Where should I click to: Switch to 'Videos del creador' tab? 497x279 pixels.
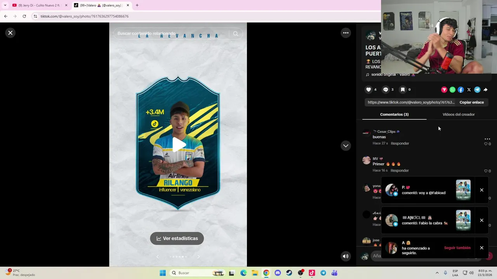click(x=459, y=114)
